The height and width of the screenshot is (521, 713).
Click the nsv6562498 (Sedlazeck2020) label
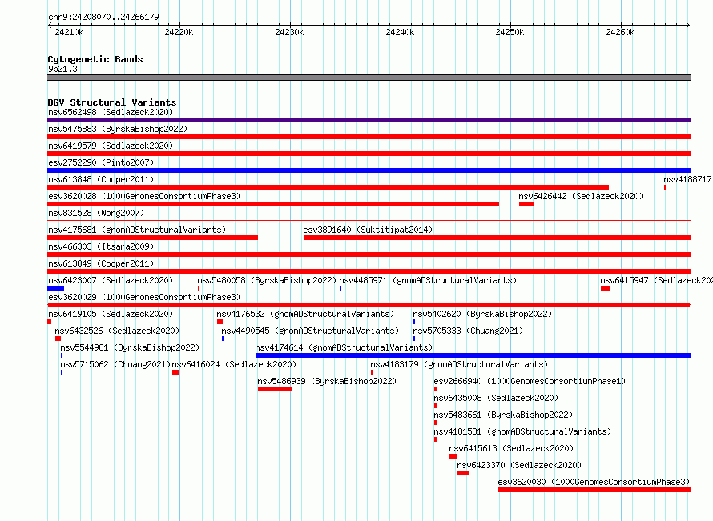tap(111, 112)
